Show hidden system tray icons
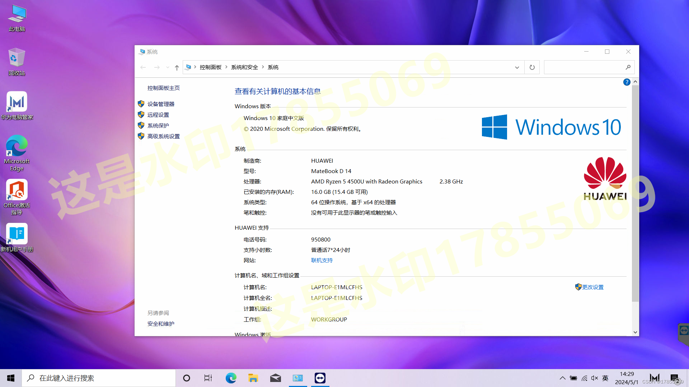Screen dimensions: 689x387 pyautogui.click(x=562, y=378)
